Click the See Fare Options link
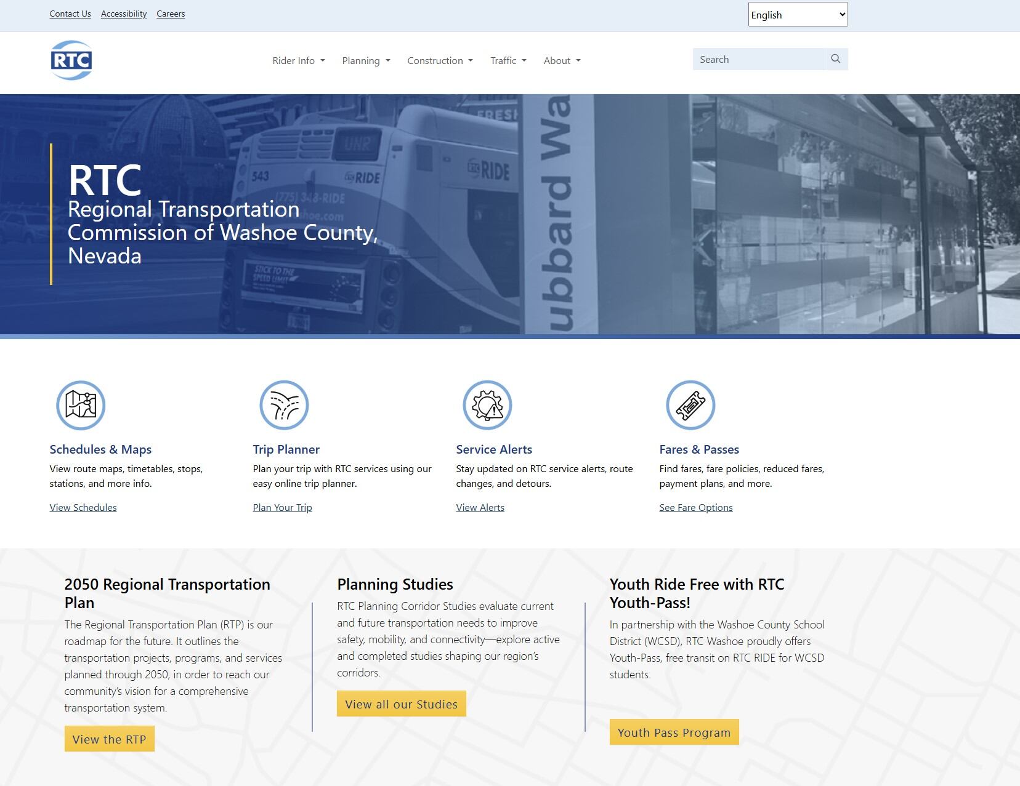Screen dimensions: 1020x786 tap(696, 507)
